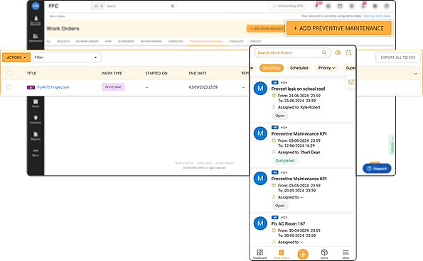Select all rows using header checkbox
The width and height of the screenshot is (423, 261).
pos(9,73)
